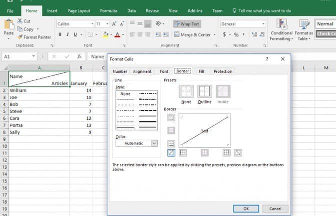Viewport: 336px width, 216px height.
Task: Align text left in ribbon
Action: [x=132, y=34]
